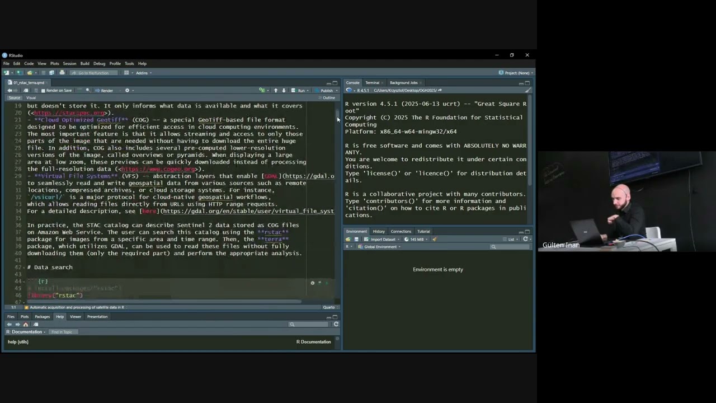Click the Print icon in main toolbar
Screen dimensions: 716x403
click(x=62, y=73)
